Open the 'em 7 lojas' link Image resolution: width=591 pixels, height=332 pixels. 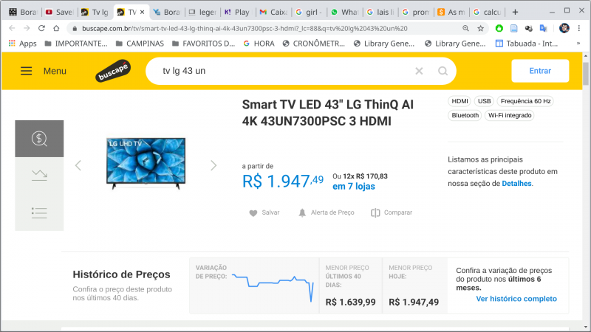pos(353,187)
